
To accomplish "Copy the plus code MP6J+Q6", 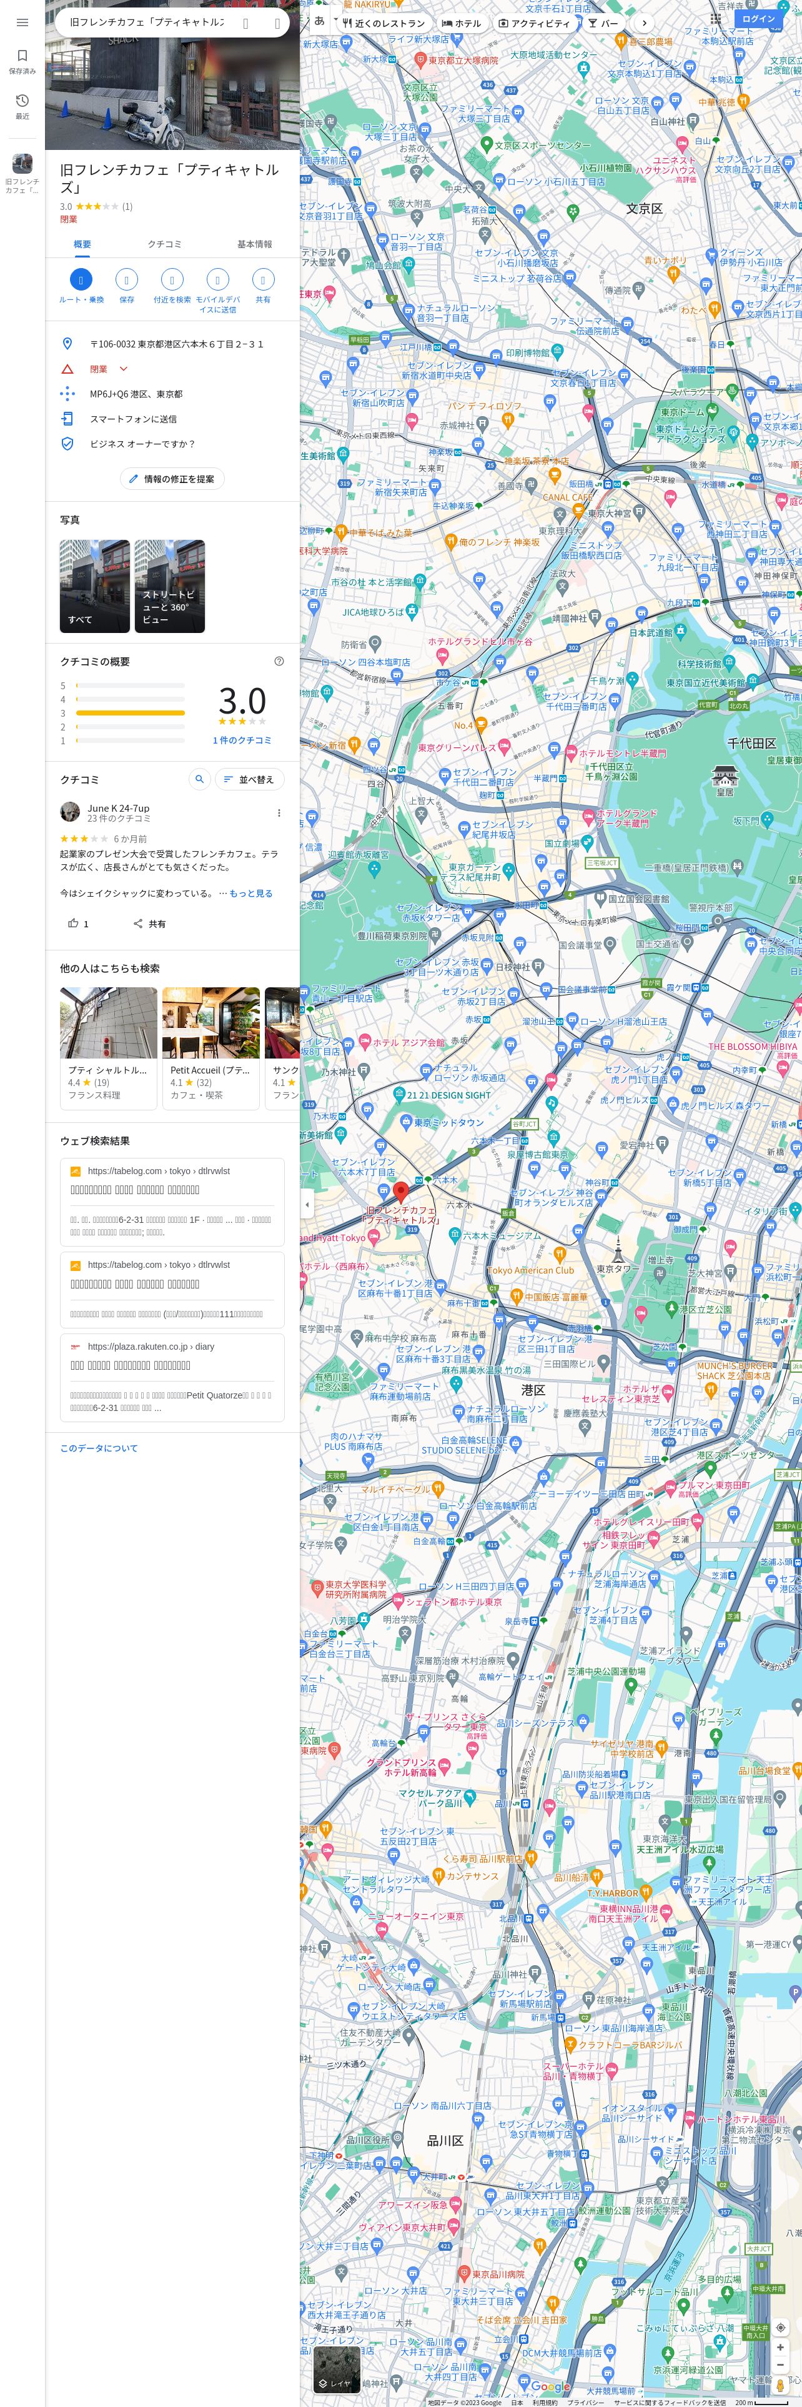I will pyautogui.click(x=173, y=394).
